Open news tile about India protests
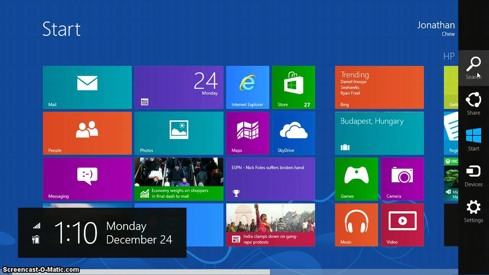The width and height of the screenshot is (489, 275). tap(270, 225)
